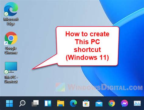Image resolution: width=144 pixels, height=110 pixels.
Task: Click the "This PC - Shortcut" label text
Action: [x=11, y=79]
